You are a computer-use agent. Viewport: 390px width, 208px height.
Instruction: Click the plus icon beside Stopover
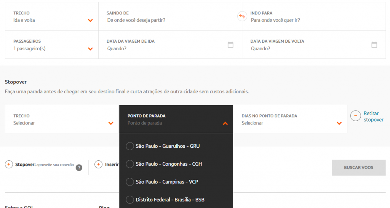[9, 165]
